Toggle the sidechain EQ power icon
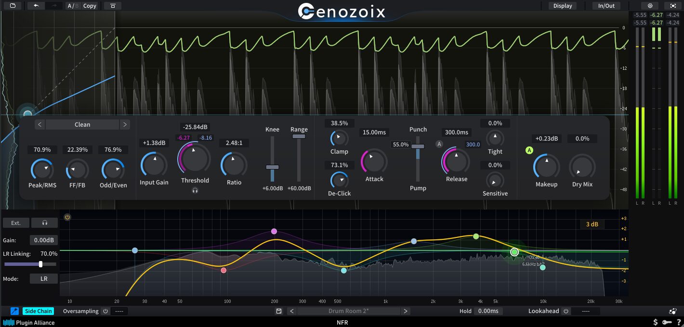The width and height of the screenshot is (684, 327). point(67,217)
